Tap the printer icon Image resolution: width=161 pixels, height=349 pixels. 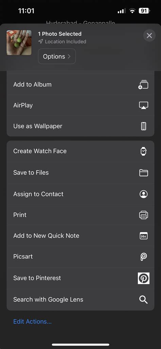pos(144,215)
